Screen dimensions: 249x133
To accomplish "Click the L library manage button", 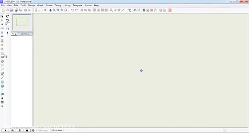I will click(15, 34).
